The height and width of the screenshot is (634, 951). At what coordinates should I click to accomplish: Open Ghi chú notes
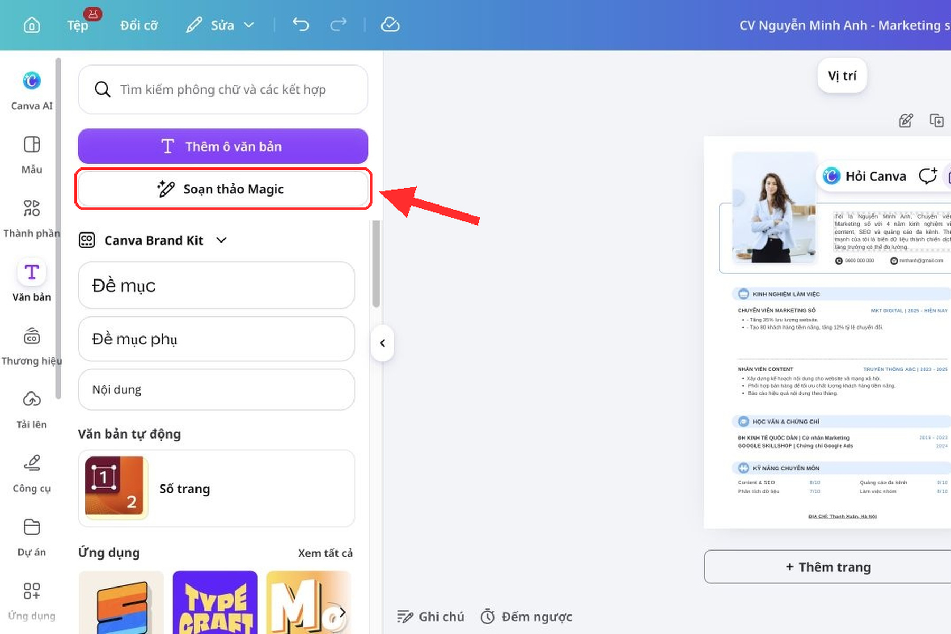click(x=431, y=617)
